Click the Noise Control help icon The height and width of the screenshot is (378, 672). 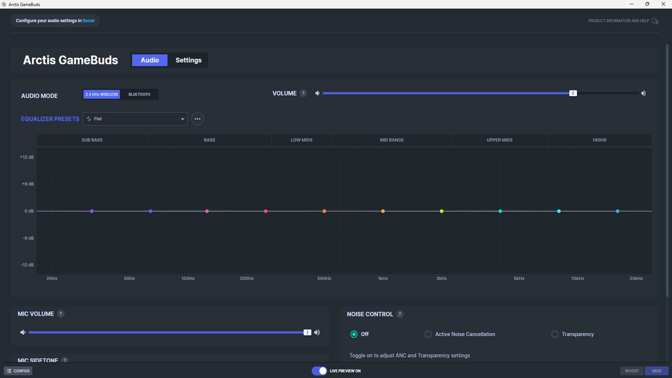[400, 314]
